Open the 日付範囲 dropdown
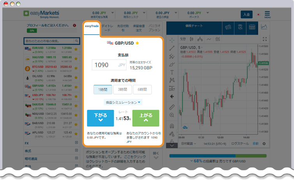Image resolution: width=294 pixels, height=180 pixels. tap(188, 144)
